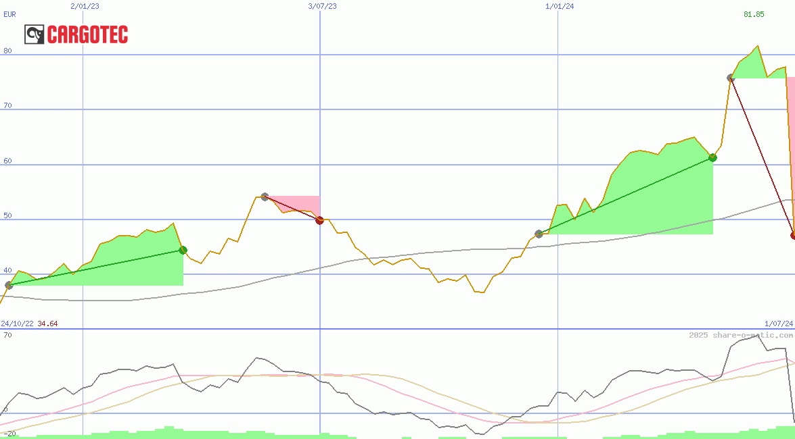Viewport: 795px width, 439px height.
Task: Click the green 81.85 peak price label
Action: pyautogui.click(x=754, y=14)
